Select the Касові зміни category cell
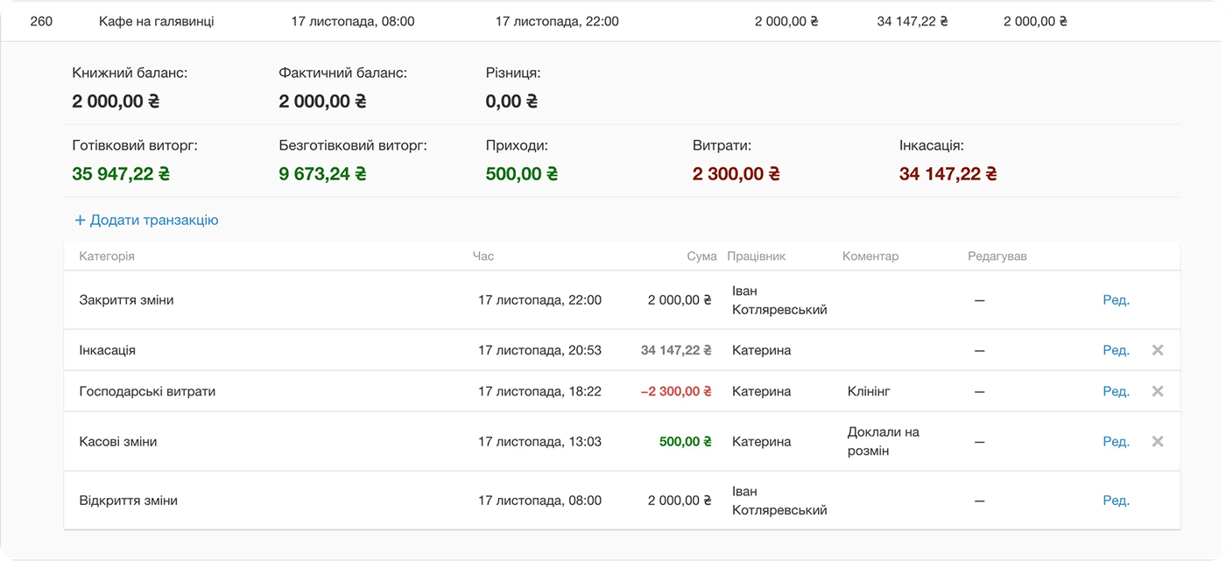Screen dimensions: 1226x561 coord(118,442)
